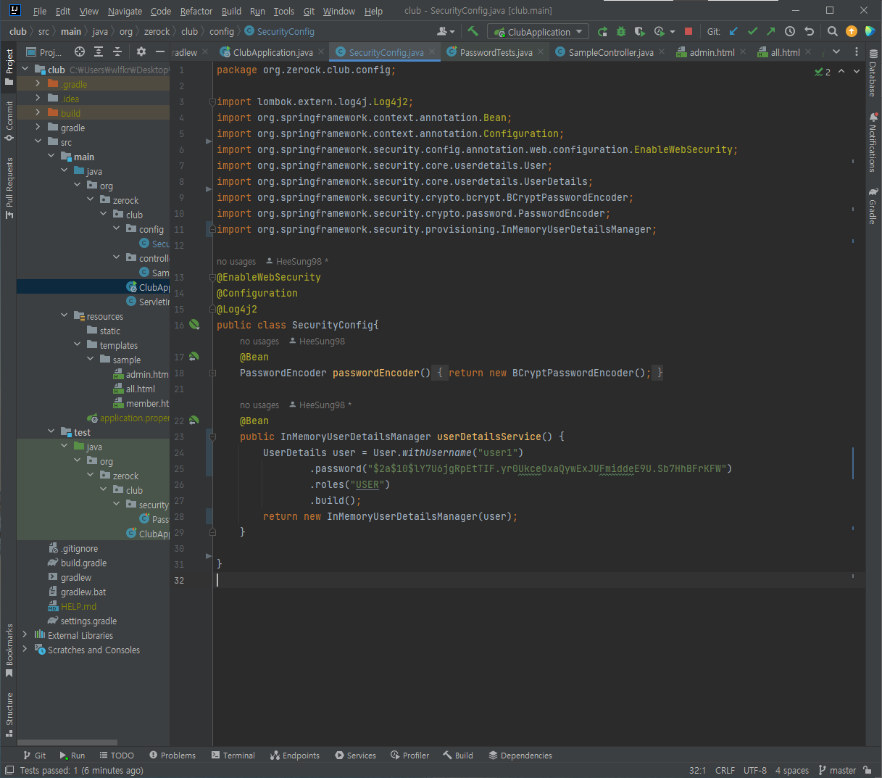Toggle the Structure tool window
This screenshot has height=778, width=882.
(9, 714)
